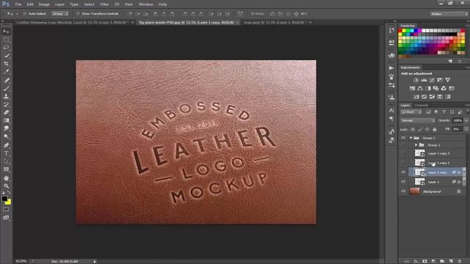Open the File menu
470x264 pixels.
click(x=18, y=4)
